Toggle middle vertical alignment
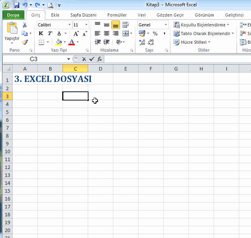The height and width of the screenshot is (238, 251). 107,25
